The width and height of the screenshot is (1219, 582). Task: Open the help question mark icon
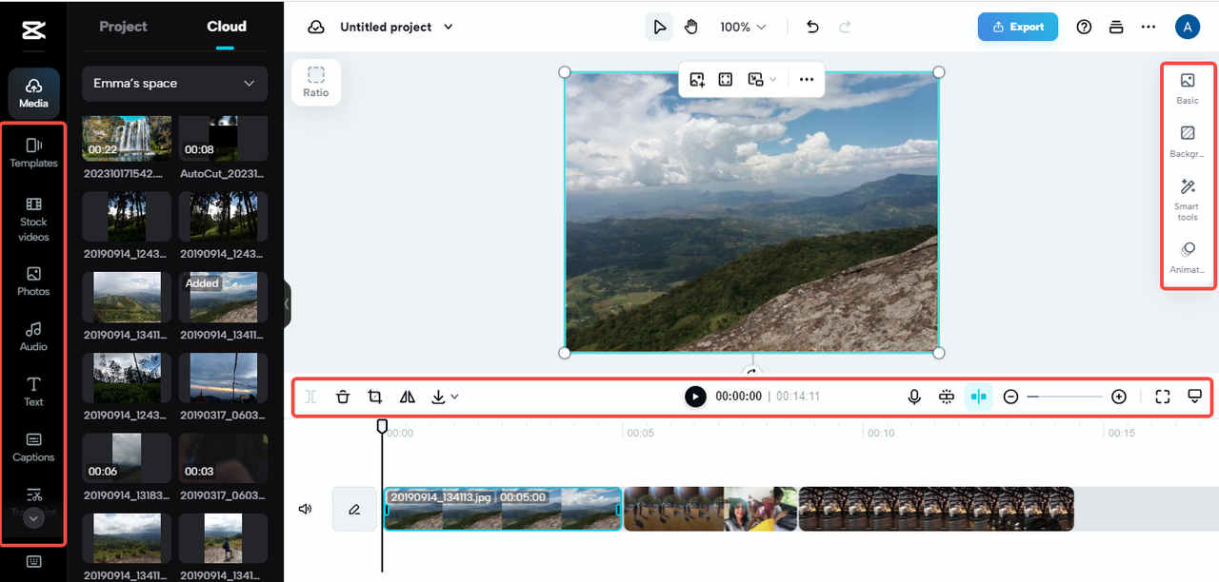coord(1084,27)
